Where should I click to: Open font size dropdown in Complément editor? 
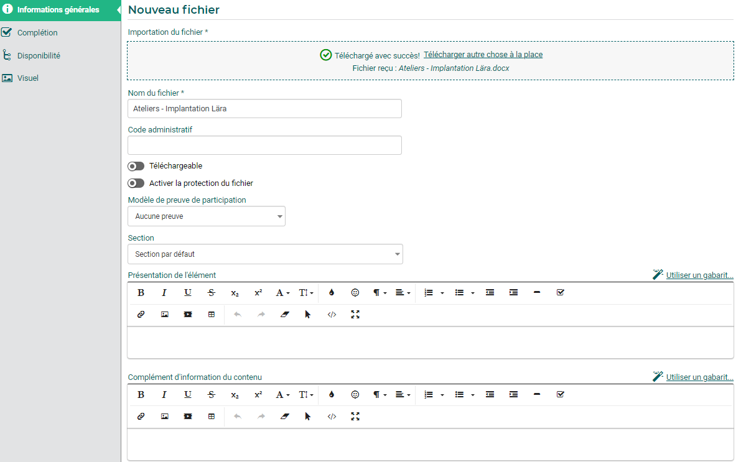(306, 394)
